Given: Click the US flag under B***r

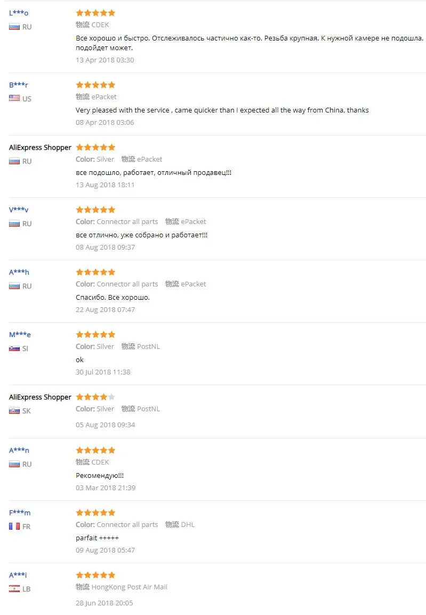Looking at the screenshot, I should (x=14, y=99).
